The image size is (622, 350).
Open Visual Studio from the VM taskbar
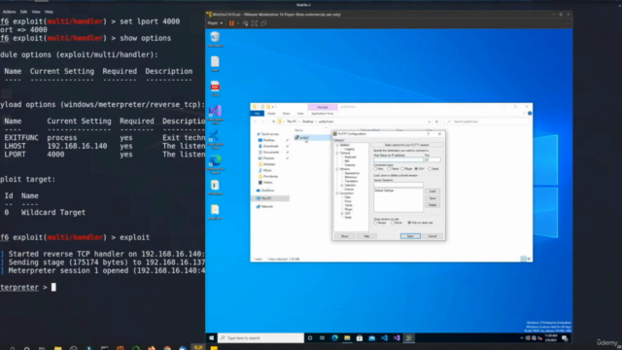pyautogui.click(x=397, y=338)
